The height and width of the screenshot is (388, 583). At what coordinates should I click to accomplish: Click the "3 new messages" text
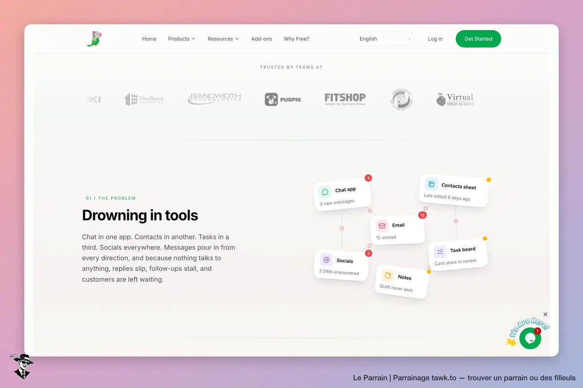[x=337, y=202]
